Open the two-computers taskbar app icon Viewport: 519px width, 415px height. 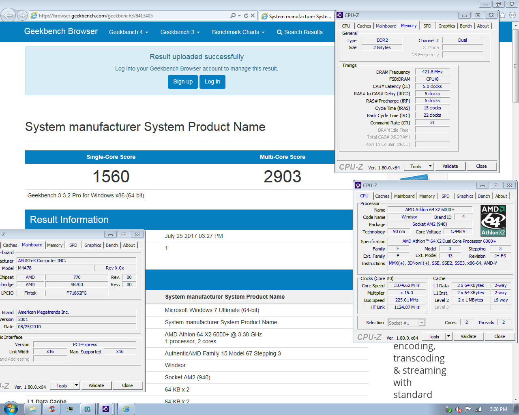[x=88, y=409]
